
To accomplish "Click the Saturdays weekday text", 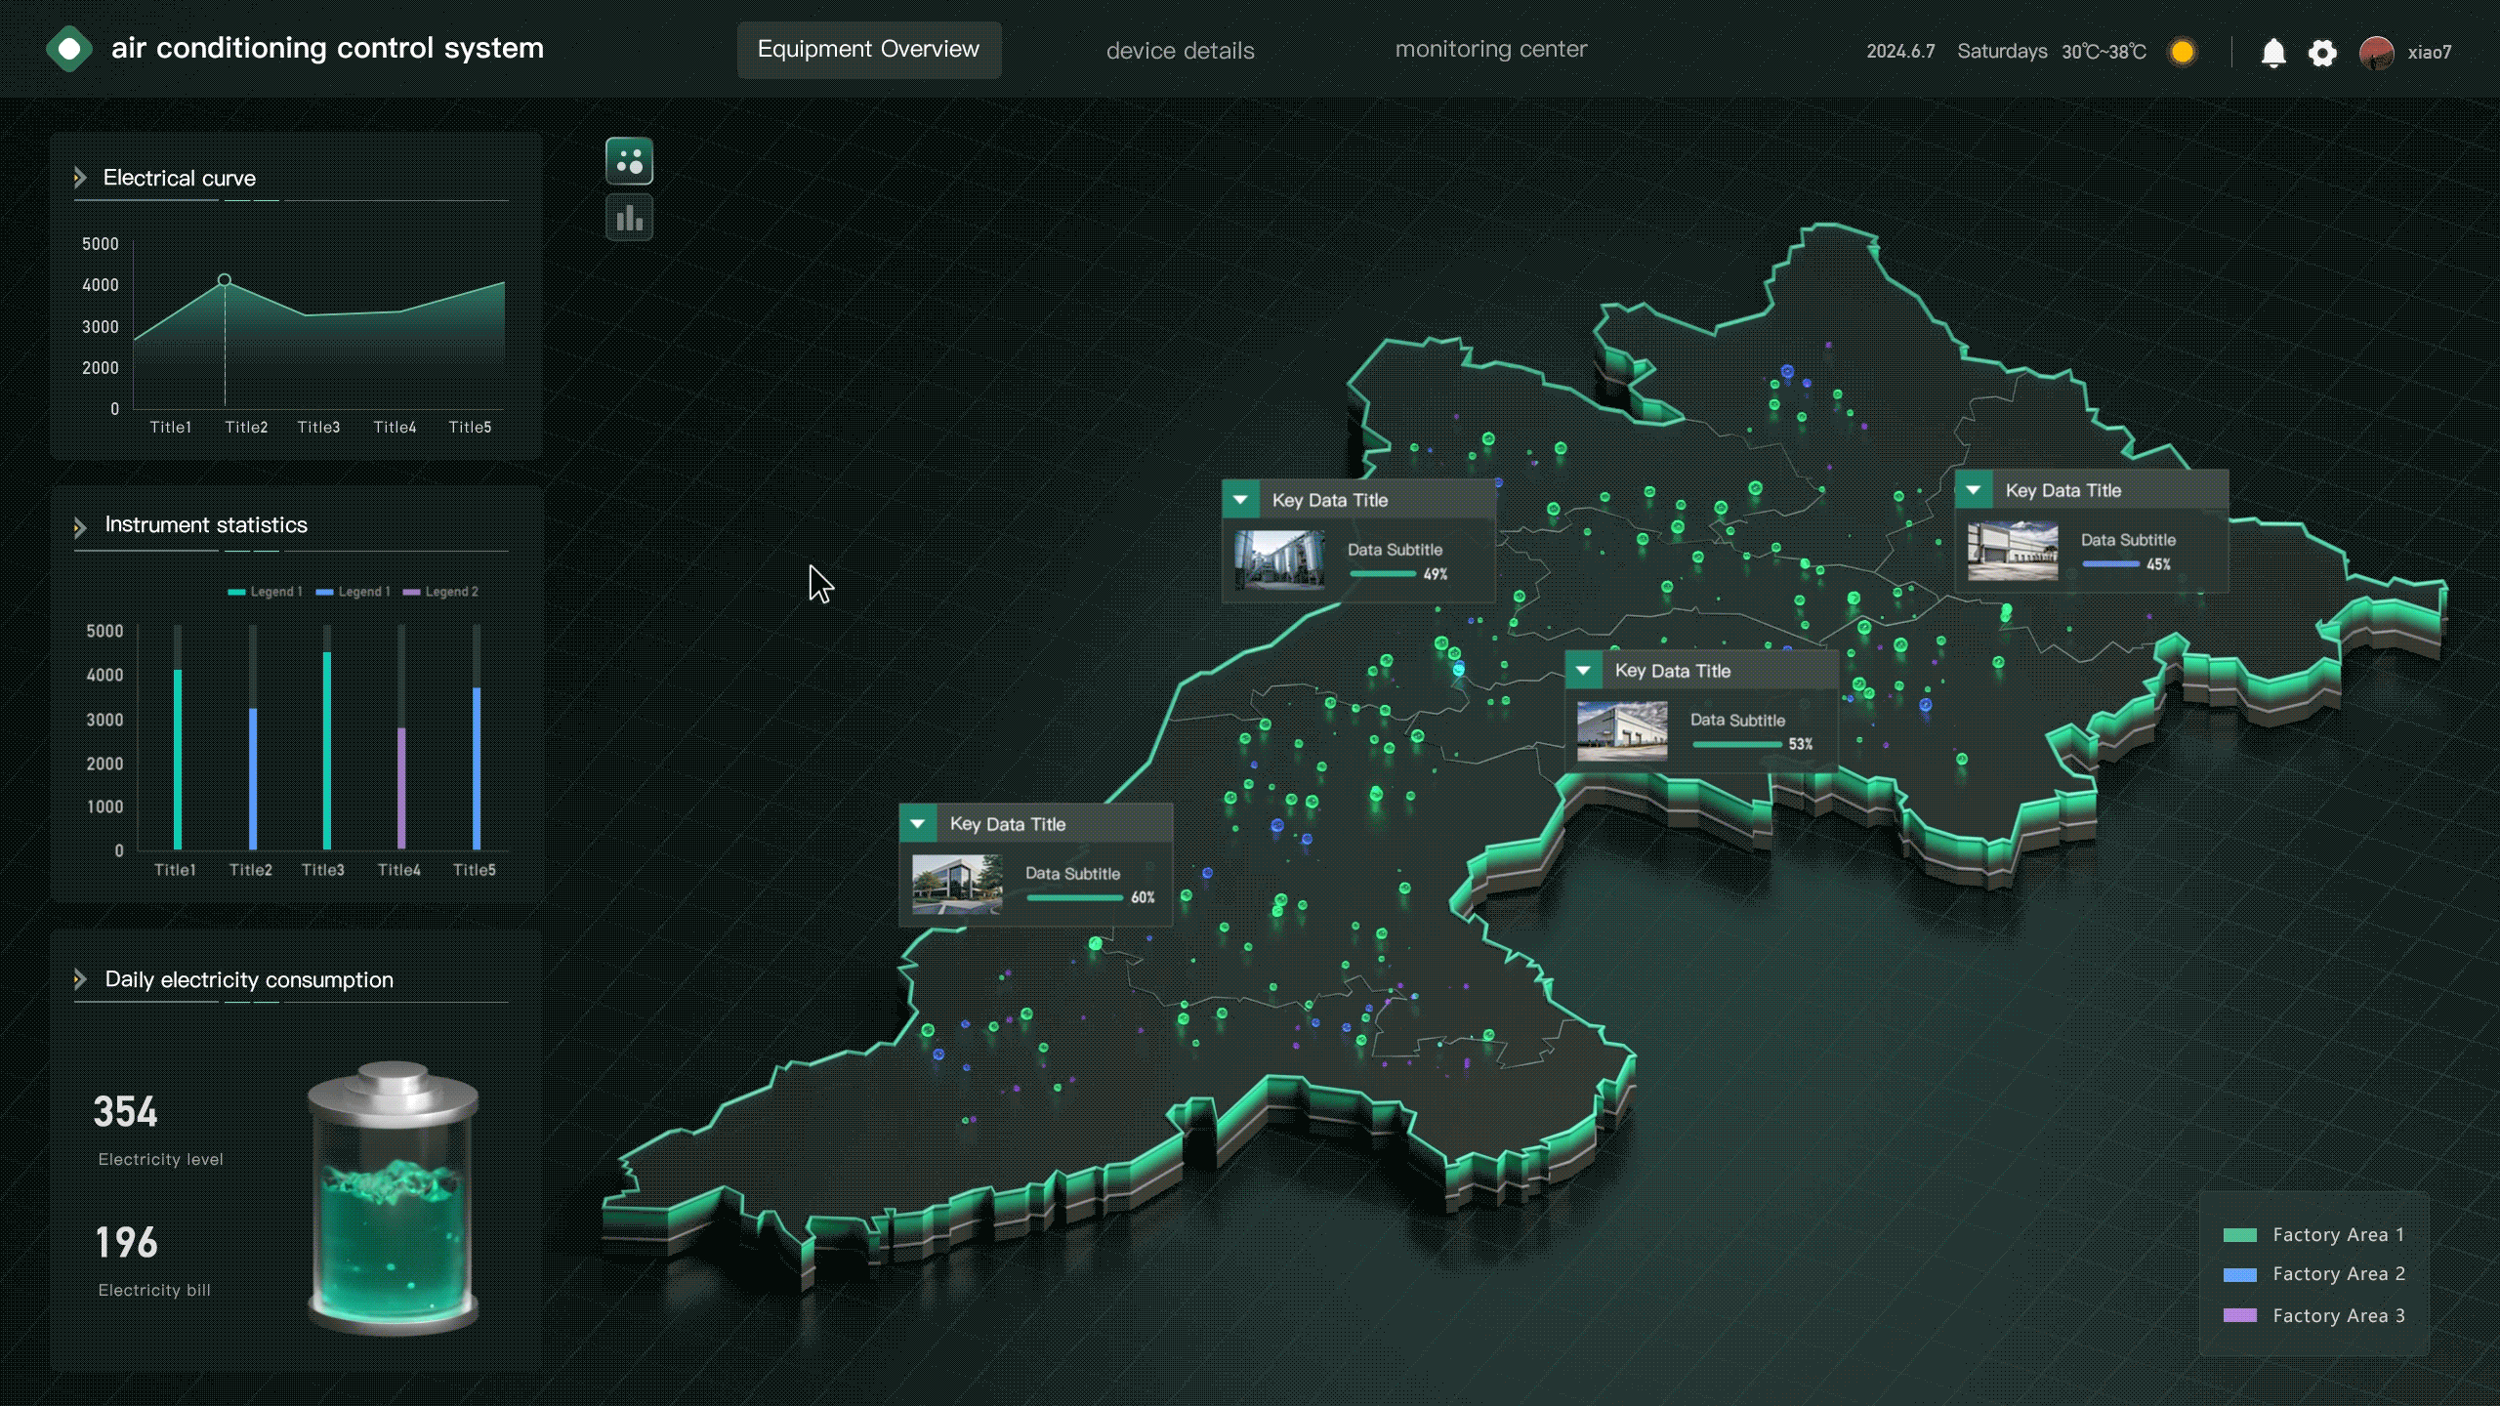I will [2002, 52].
